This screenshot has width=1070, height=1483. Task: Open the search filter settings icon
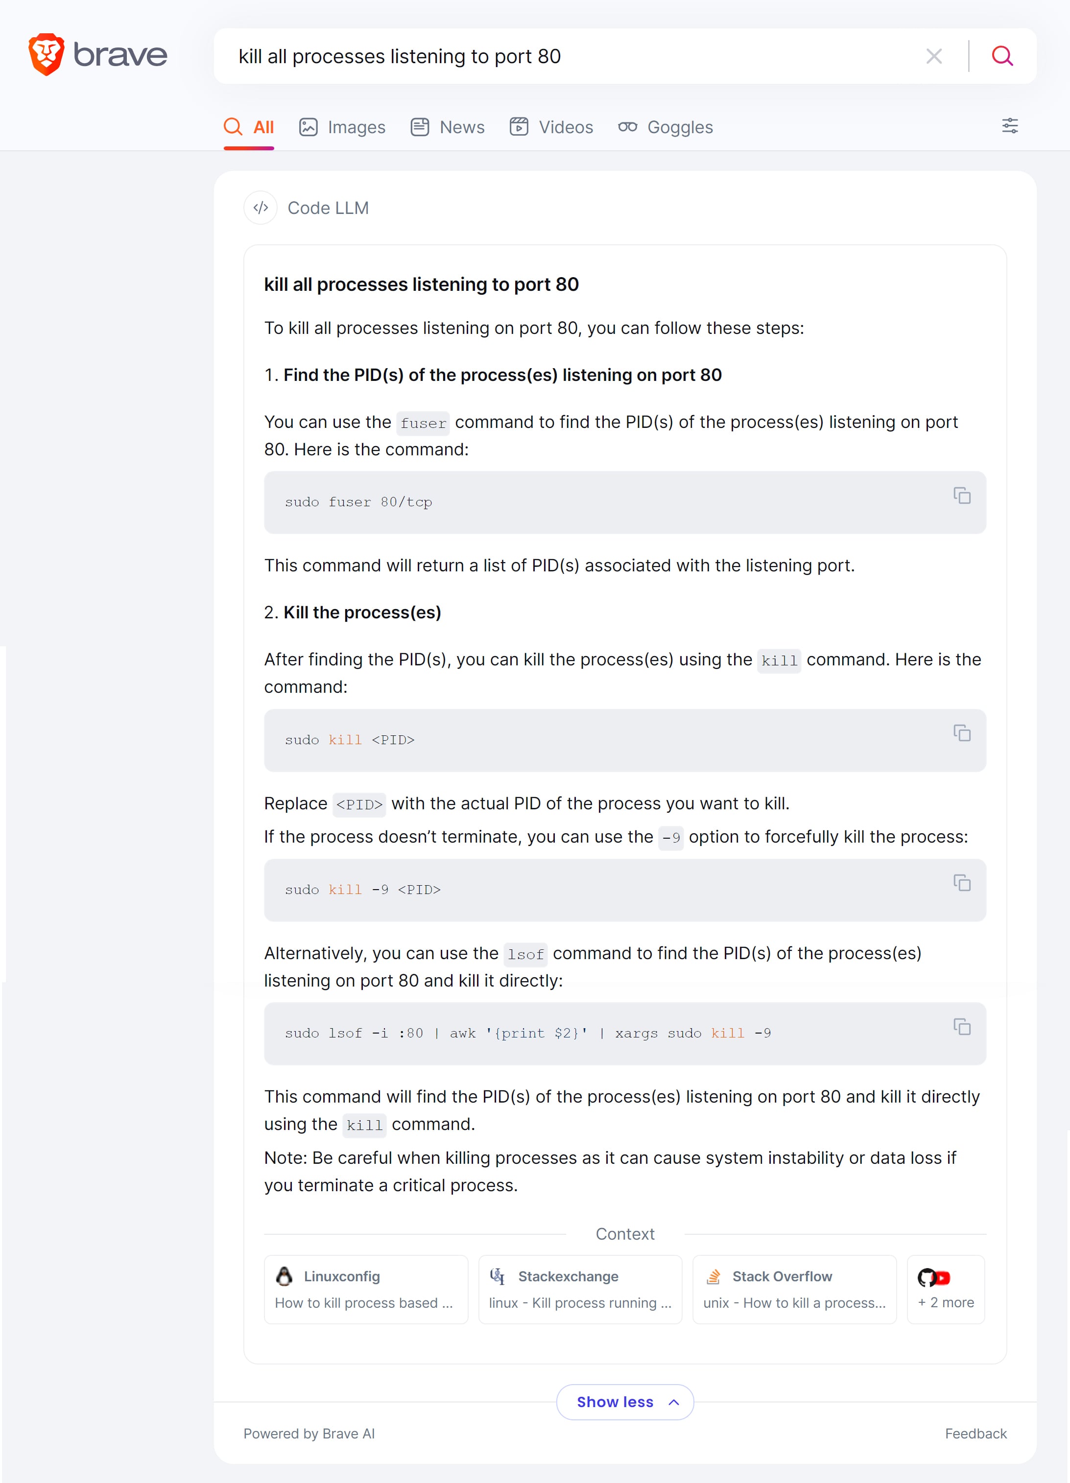[1010, 126]
